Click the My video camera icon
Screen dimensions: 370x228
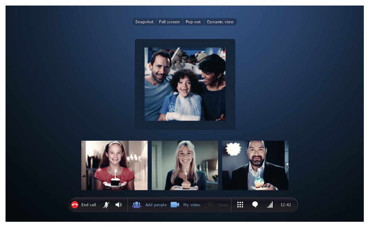(x=175, y=205)
